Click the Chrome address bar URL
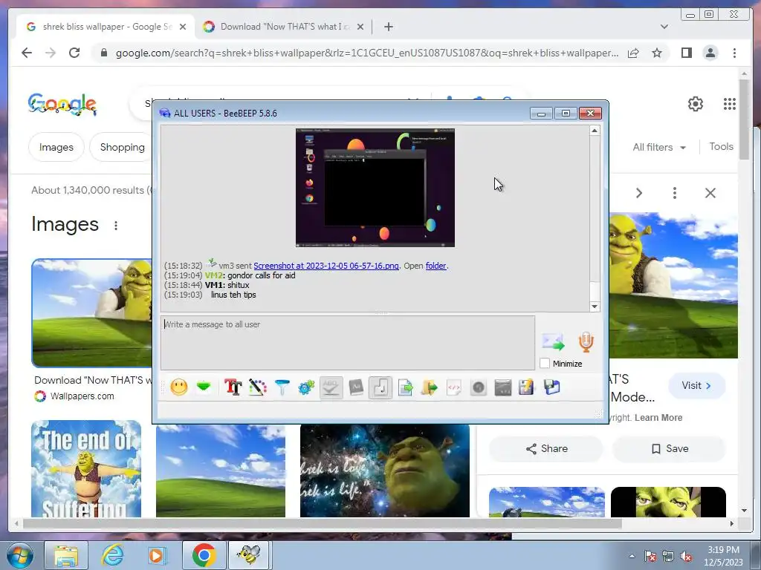The width and height of the screenshot is (761, 570). pyautogui.click(x=366, y=53)
